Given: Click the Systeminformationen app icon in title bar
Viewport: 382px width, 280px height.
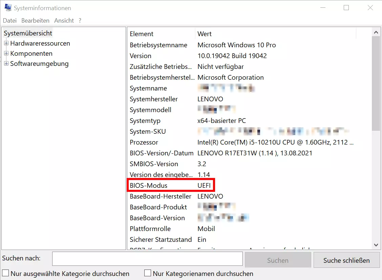Looking at the screenshot, I should (x=8, y=8).
